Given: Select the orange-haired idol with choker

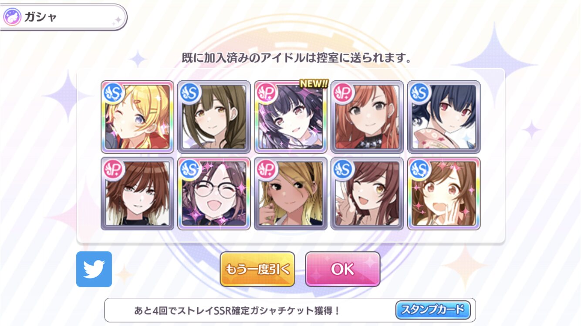Looking at the screenshot, I should [367, 117].
